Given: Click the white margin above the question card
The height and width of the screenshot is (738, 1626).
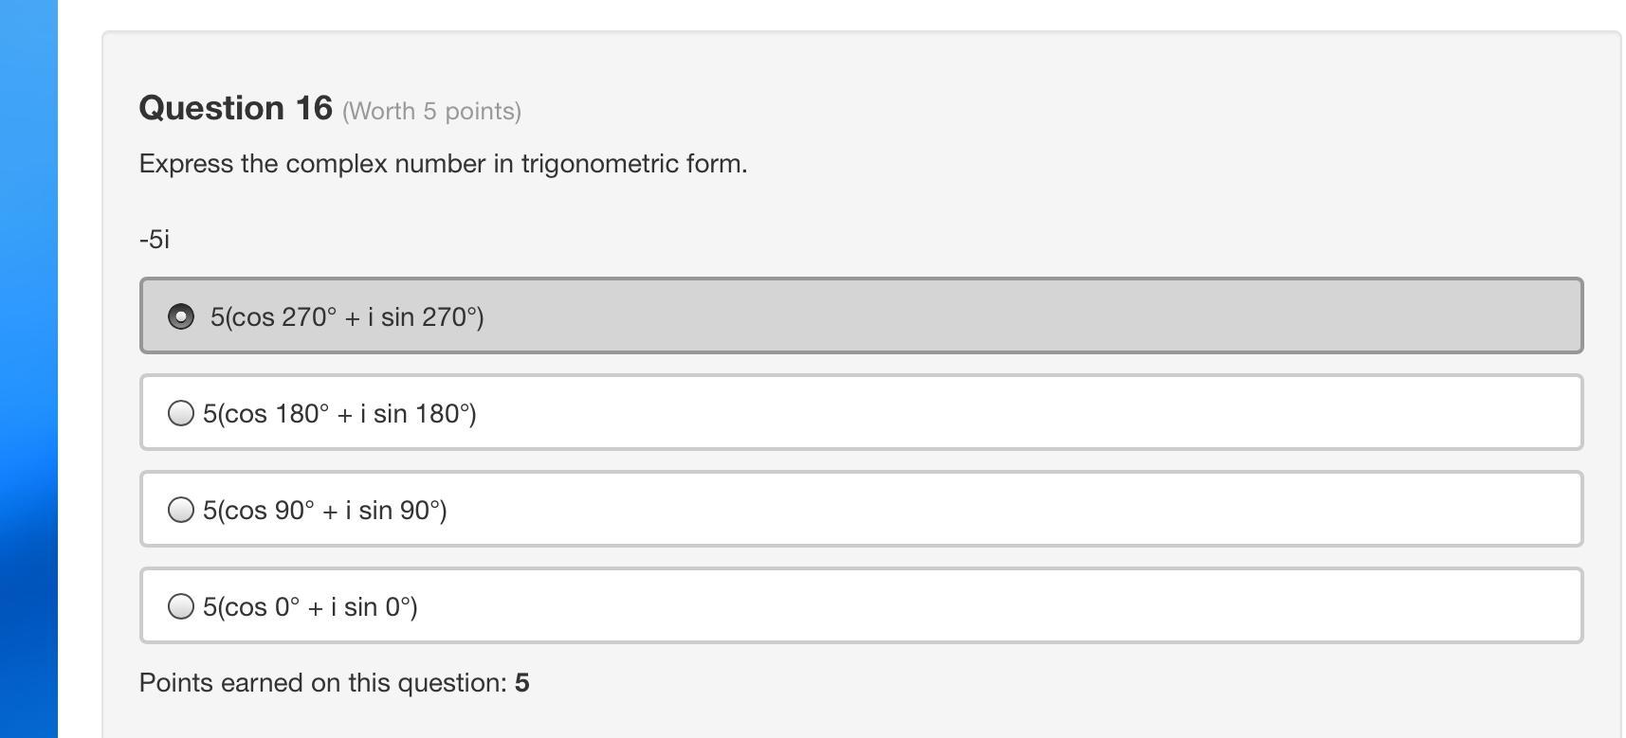Looking at the screenshot, I should pyautogui.click(x=853, y=14).
